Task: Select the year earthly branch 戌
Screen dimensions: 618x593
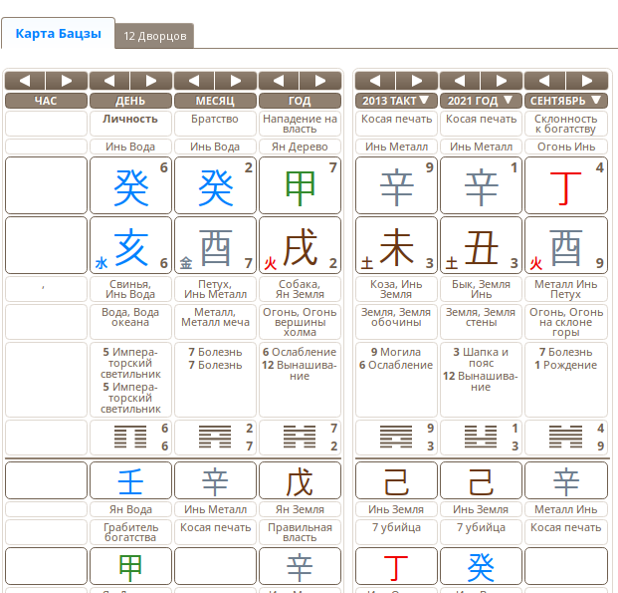Action: [300, 245]
